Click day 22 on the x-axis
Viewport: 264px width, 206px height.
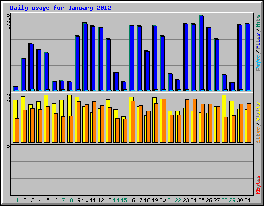click(x=178, y=200)
